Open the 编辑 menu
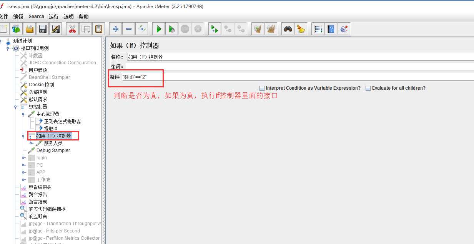Screen dimensions: 474x244 coord(18,17)
